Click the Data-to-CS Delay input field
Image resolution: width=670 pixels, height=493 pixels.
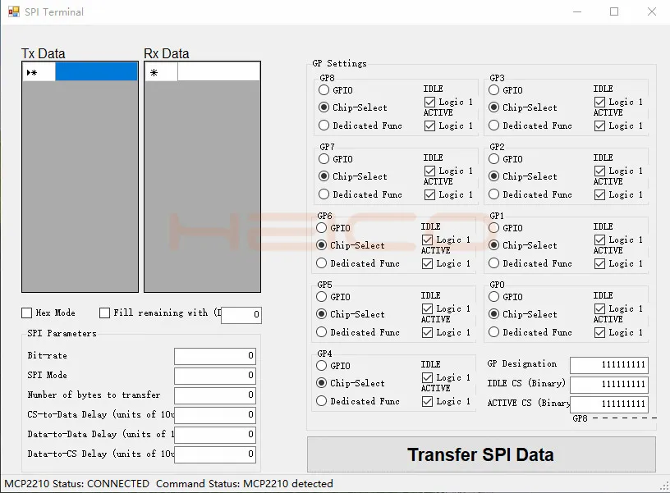(x=215, y=454)
